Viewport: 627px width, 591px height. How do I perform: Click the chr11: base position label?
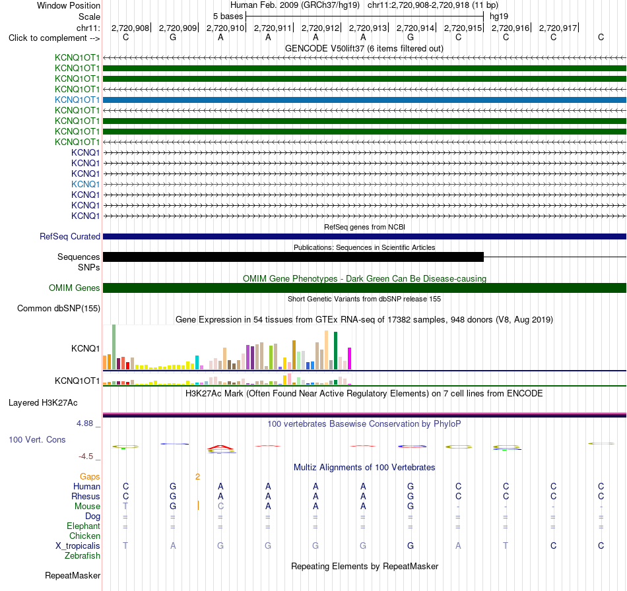click(x=88, y=28)
